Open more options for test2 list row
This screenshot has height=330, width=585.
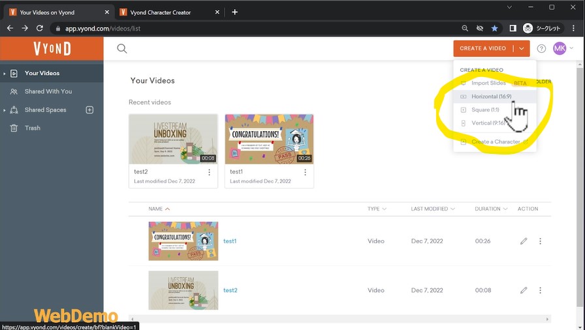pos(540,290)
